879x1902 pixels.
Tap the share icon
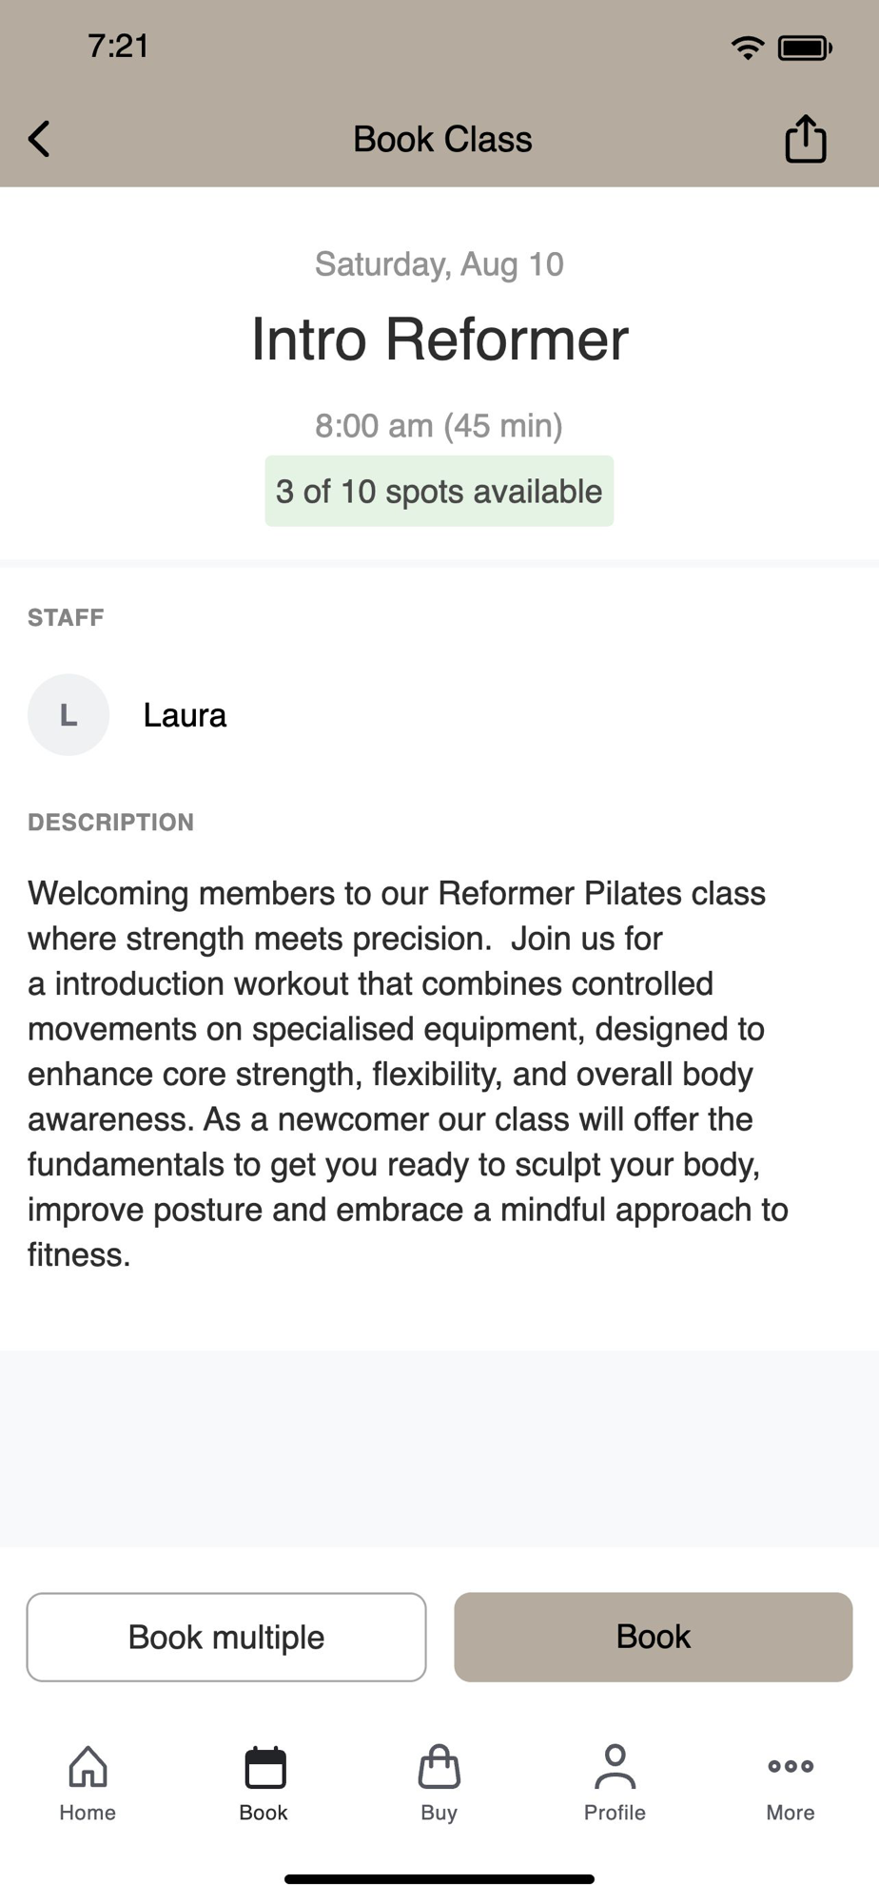coord(805,139)
